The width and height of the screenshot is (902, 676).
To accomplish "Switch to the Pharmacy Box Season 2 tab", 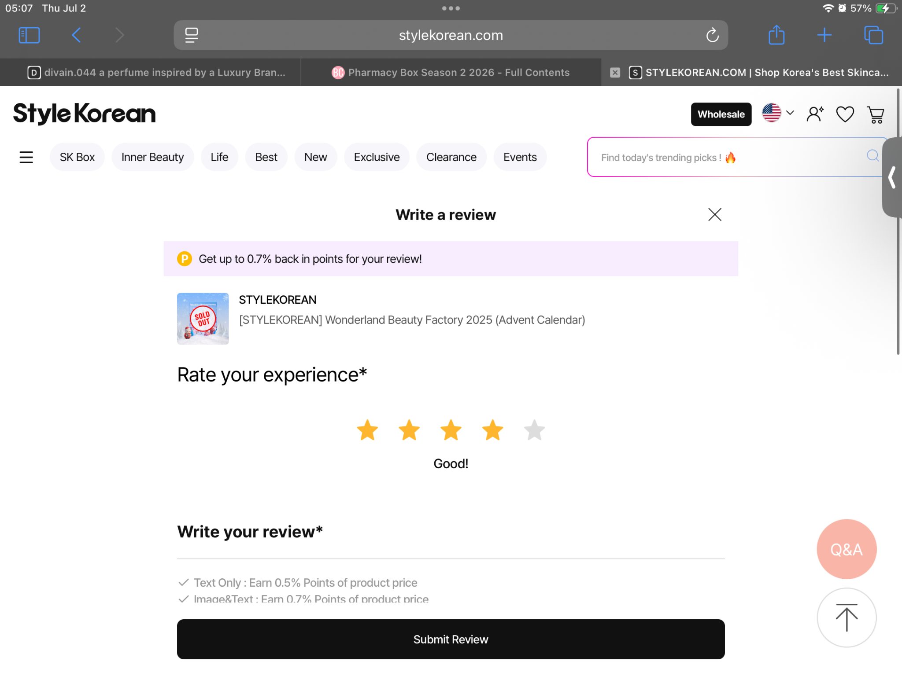I will coord(451,73).
